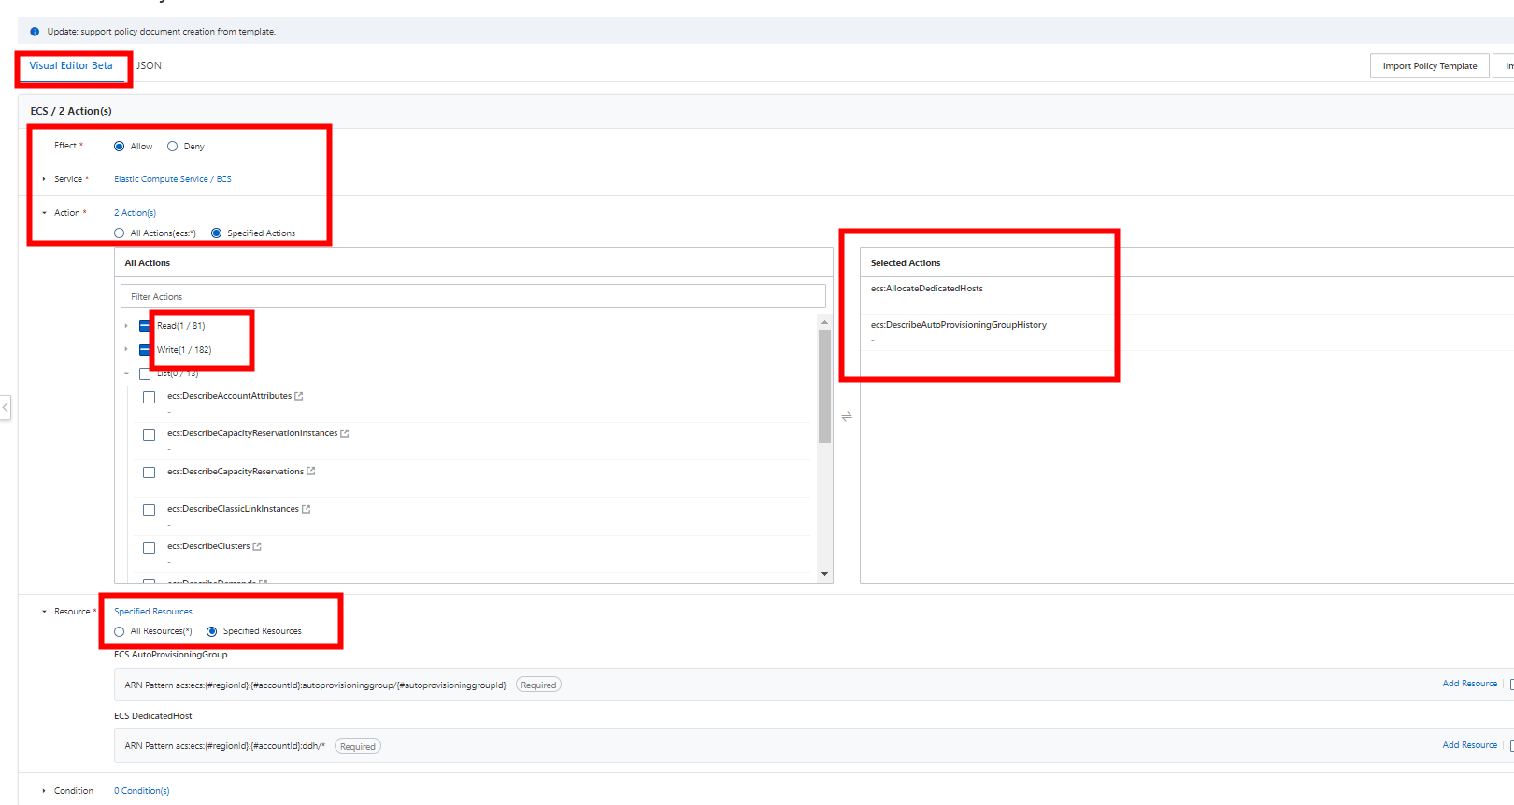
Task: Check ecs:DescribeClassicLinkInstances action
Action: click(x=149, y=511)
